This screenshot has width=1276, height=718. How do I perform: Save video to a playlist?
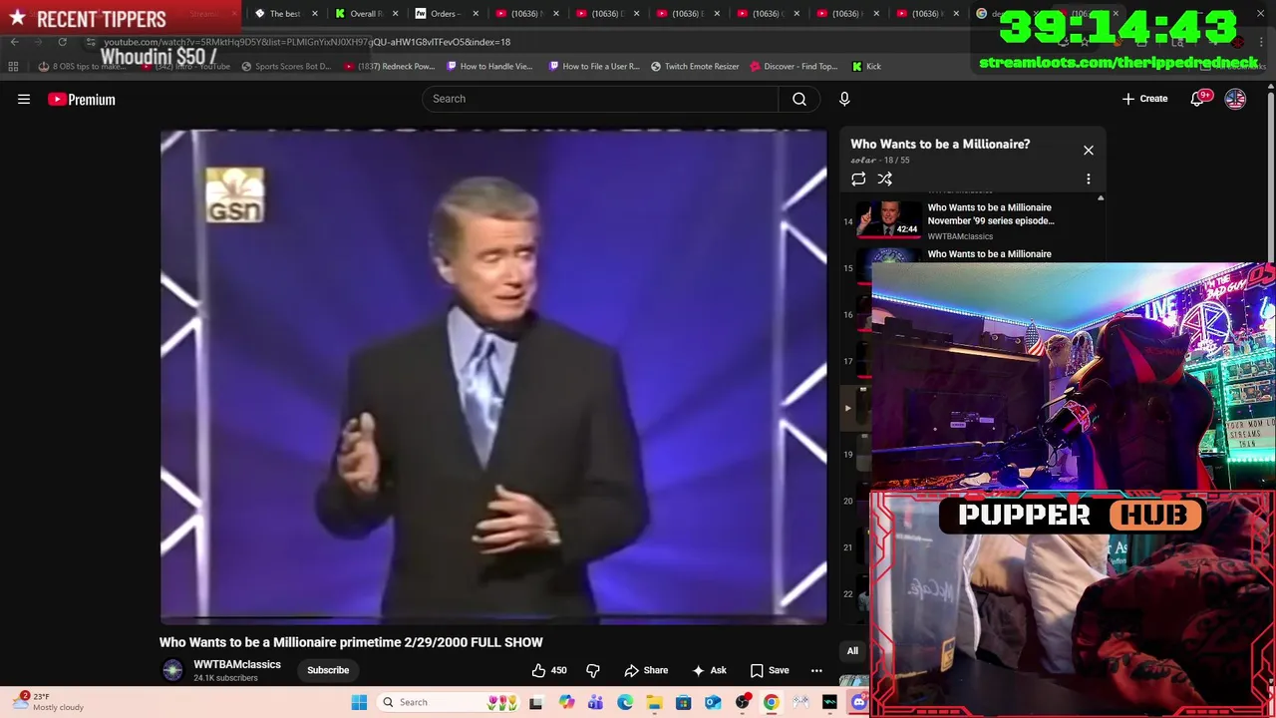coord(770,670)
